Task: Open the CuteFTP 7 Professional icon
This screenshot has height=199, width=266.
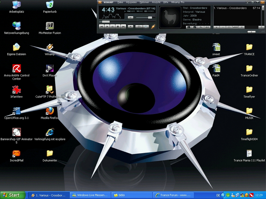Action: tap(50, 90)
